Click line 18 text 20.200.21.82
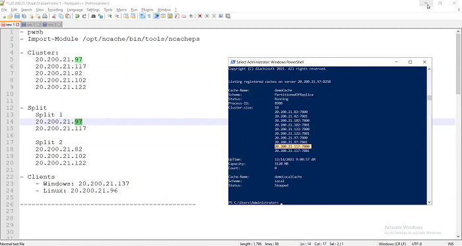The image size is (462, 246). click(59, 149)
